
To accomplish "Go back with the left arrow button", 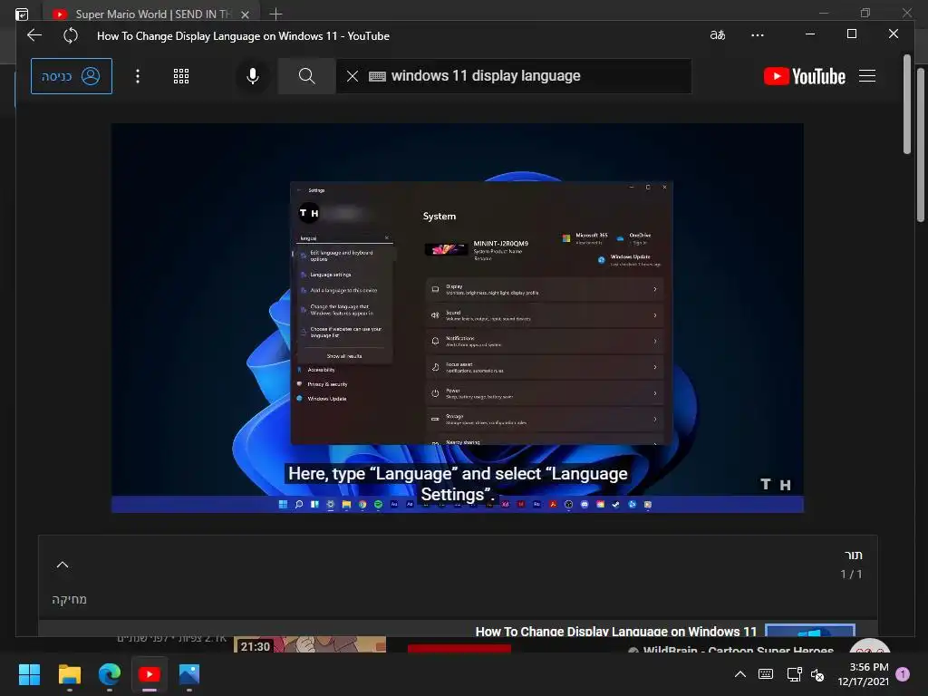I will 34,35.
